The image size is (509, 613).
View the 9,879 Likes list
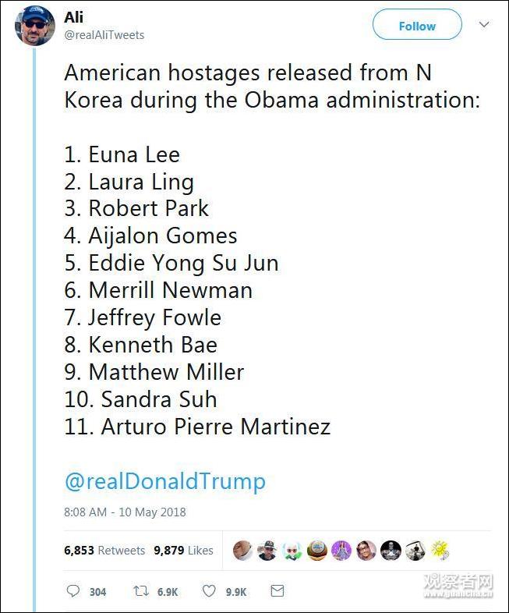tap(183, 550)
